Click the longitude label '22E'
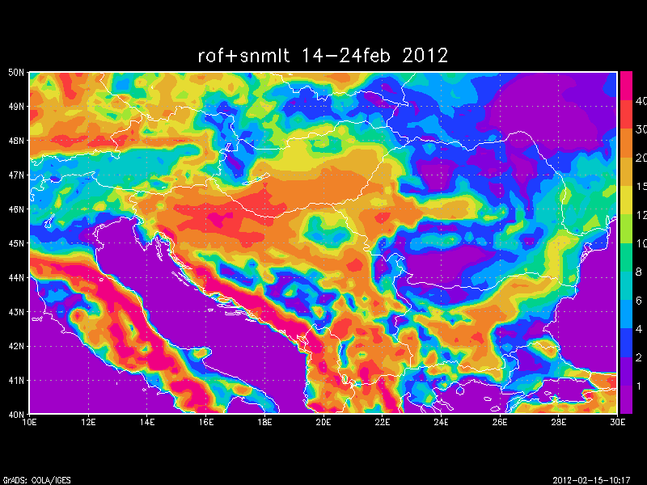This screenshot has height=485, width=647. (x=382, y=422)
